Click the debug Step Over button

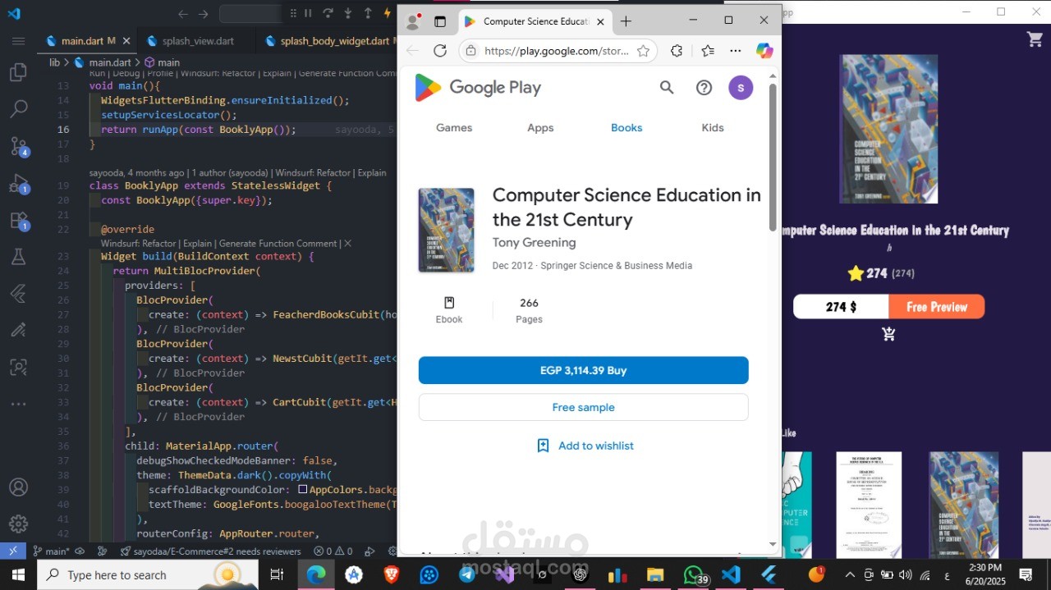328,13
